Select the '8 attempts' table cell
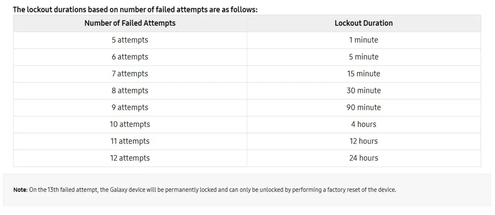495x215 pixels. (130, 91)
